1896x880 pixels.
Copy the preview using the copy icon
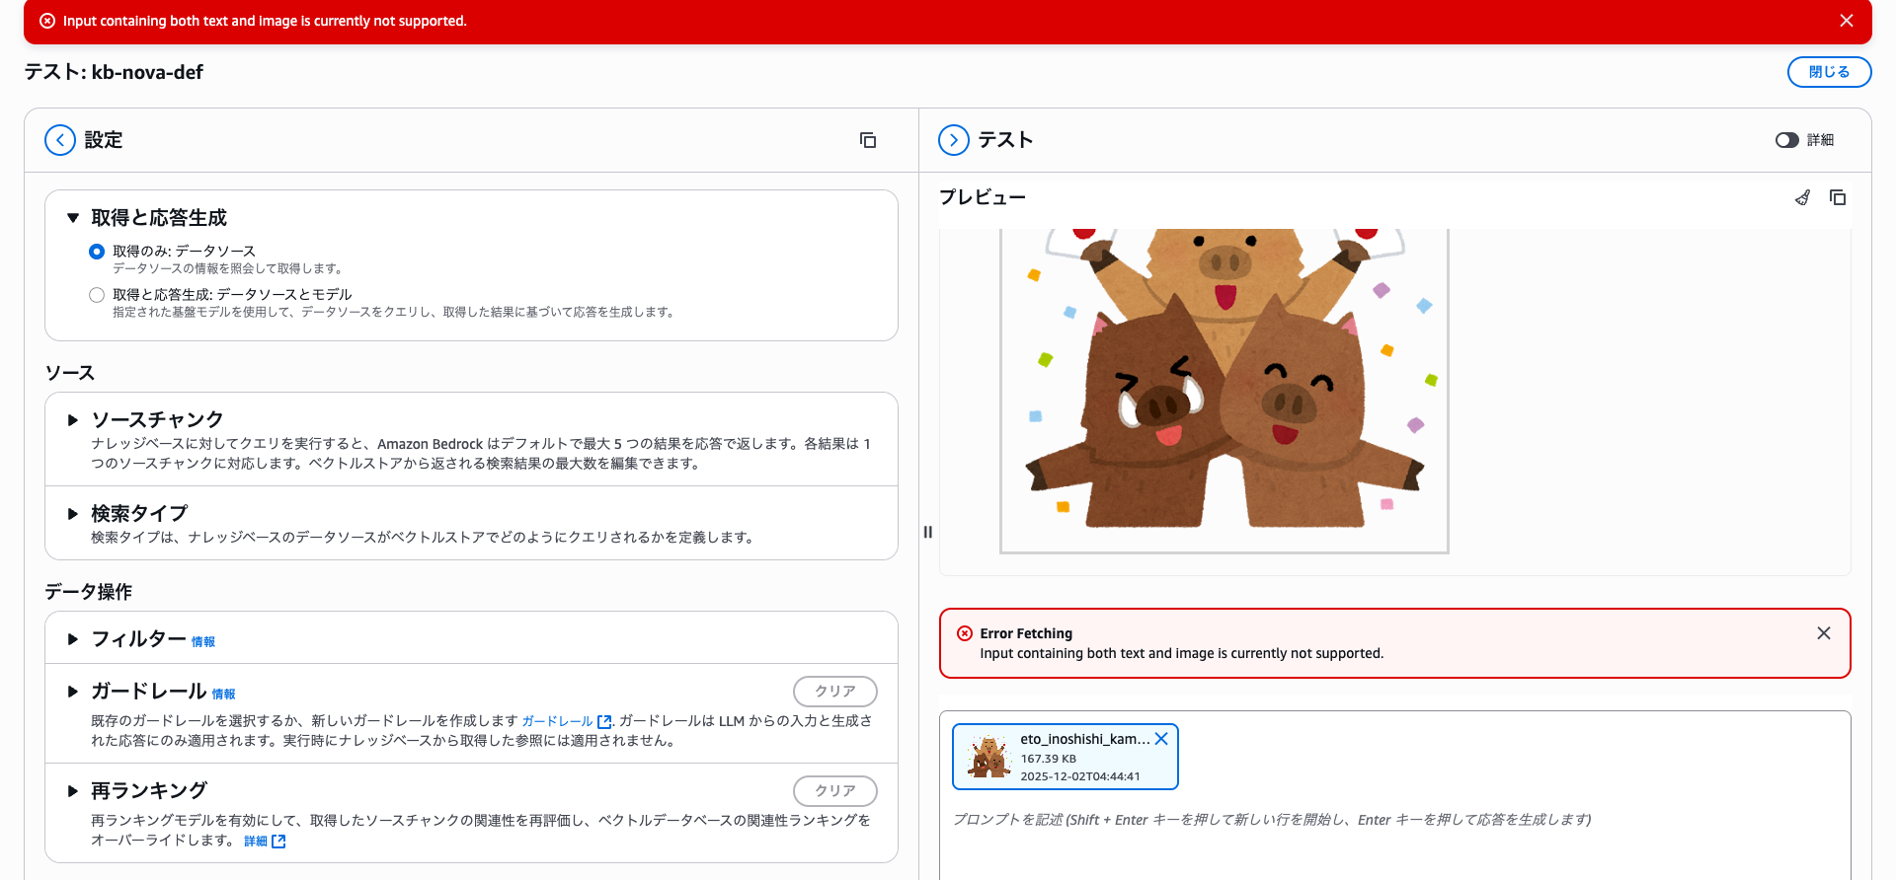[1838, 197]
